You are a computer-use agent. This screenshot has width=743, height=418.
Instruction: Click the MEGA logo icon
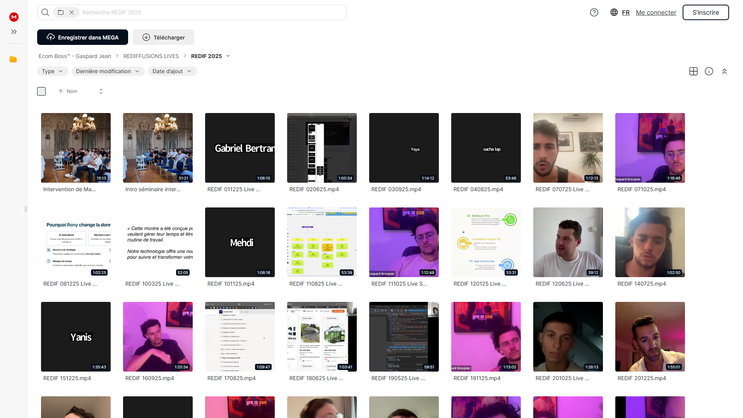point(14,17)
